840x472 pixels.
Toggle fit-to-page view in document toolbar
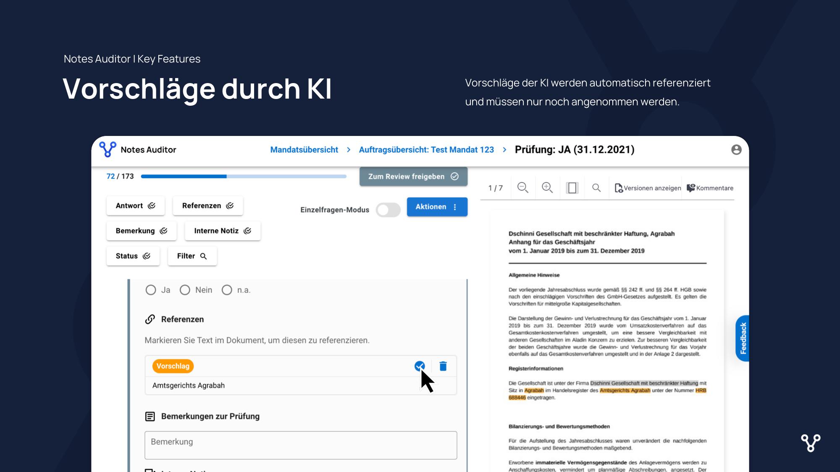point(572,188)
